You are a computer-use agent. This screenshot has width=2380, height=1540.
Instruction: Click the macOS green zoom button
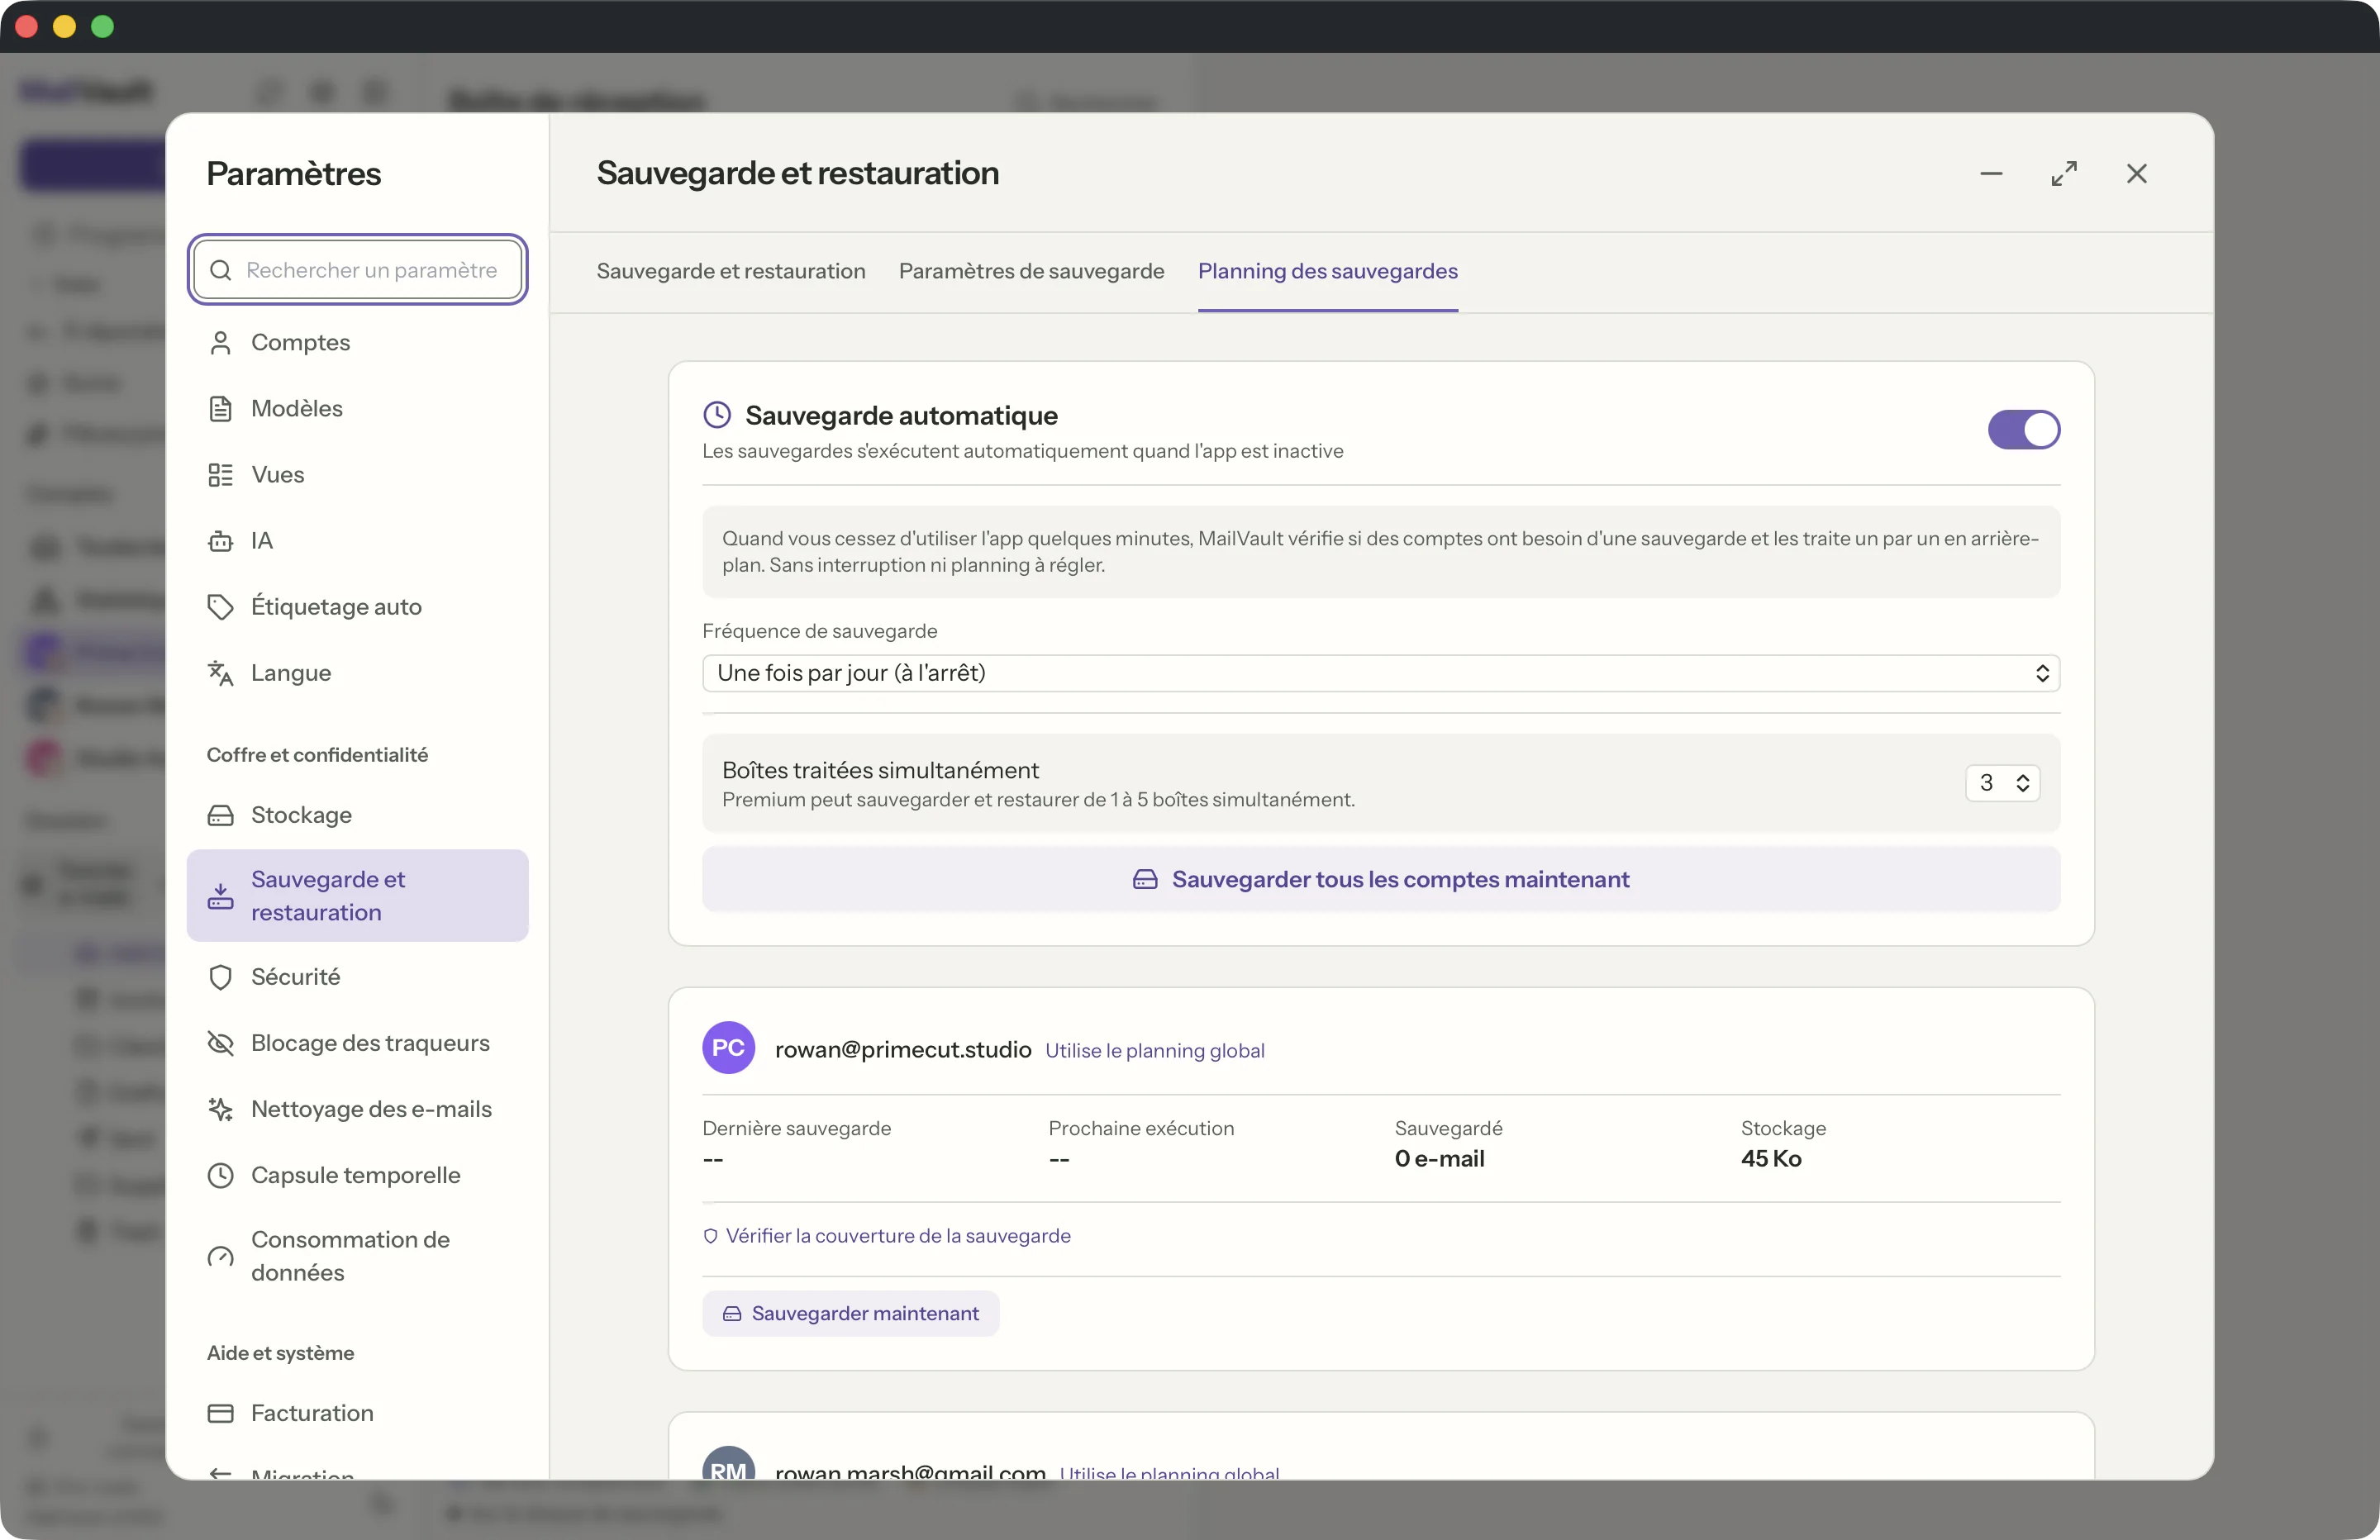pyautogui.click(x=103, y=27)
